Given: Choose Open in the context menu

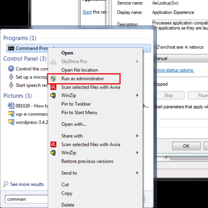Looking at the screenshot, I should pyautogui.click(x=67, y=53).
